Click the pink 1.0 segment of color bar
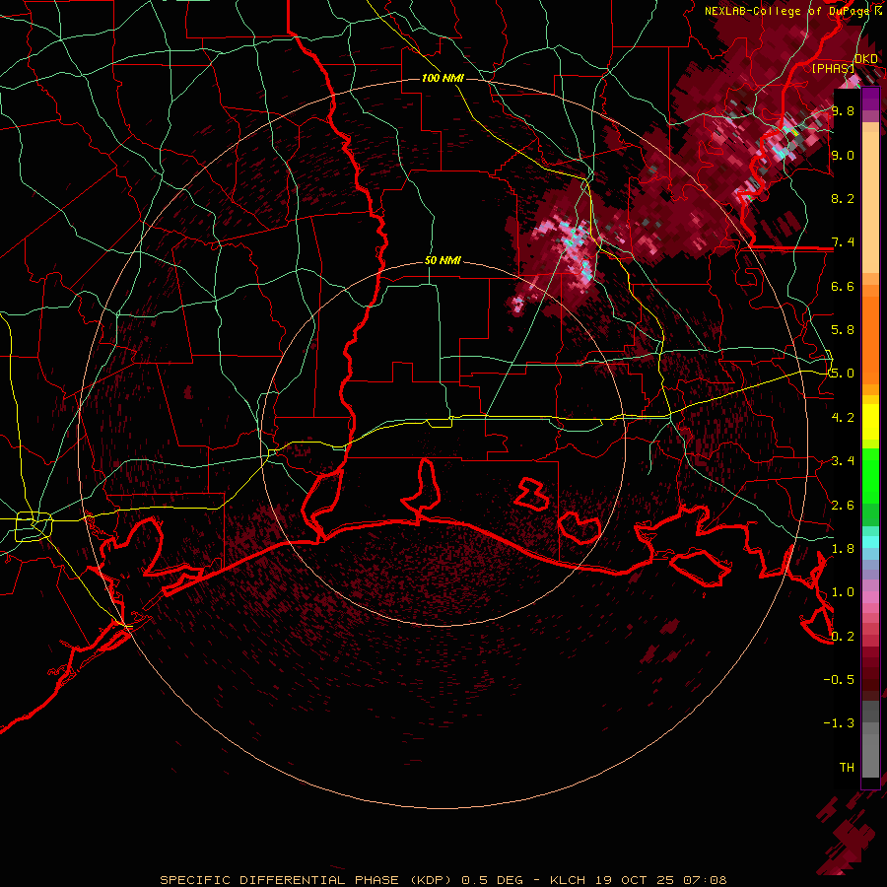The image size is (887, 887). (x=870, y=597)
